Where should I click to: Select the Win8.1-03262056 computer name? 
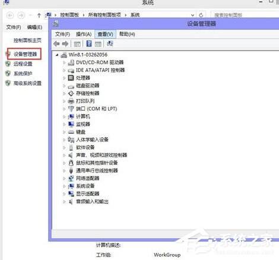(x=88, y=55)
